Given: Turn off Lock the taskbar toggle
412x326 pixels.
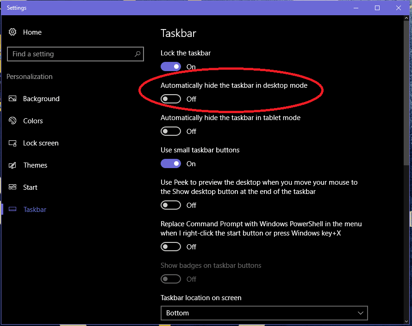Looking at the screenshot, I should (171, 66).
